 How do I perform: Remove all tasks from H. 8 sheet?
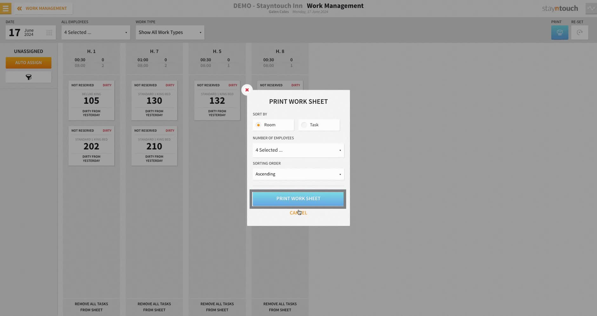click(x=280, y=307)
